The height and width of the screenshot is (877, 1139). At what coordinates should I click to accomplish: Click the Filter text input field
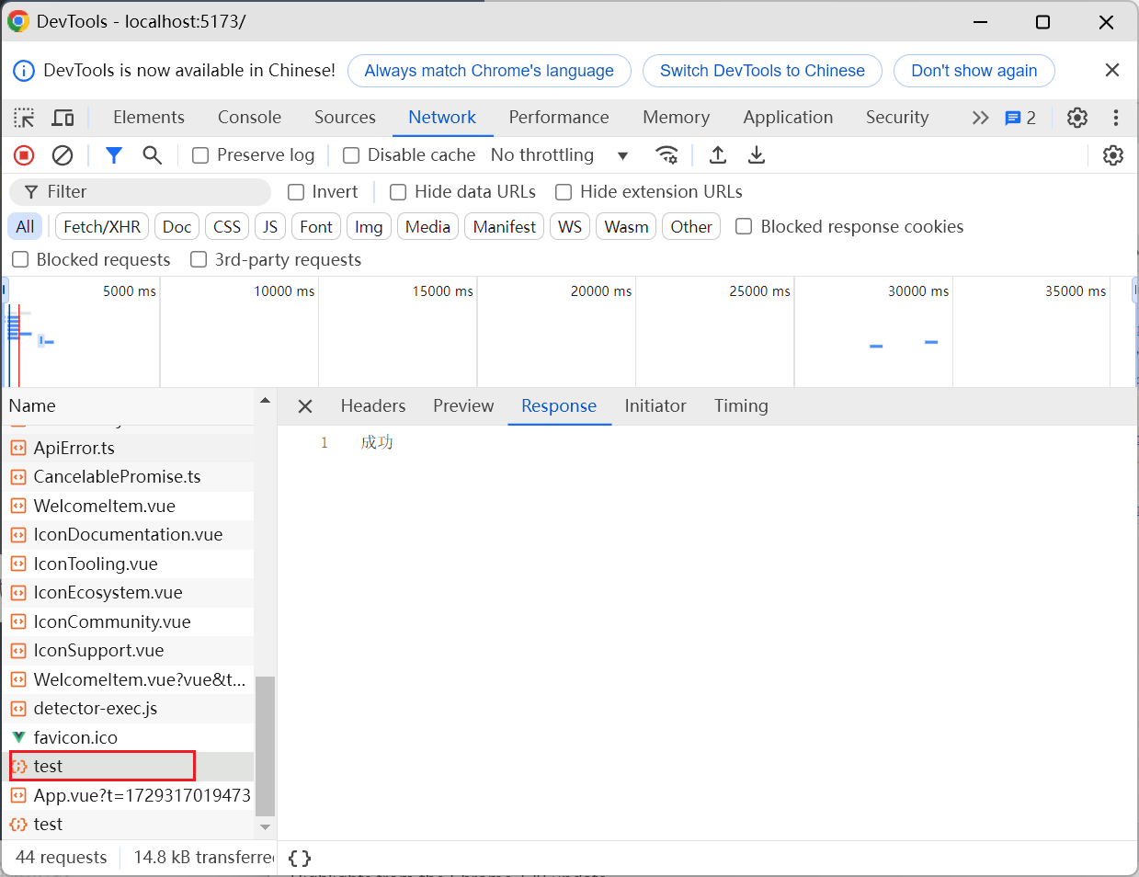(141, 192)
